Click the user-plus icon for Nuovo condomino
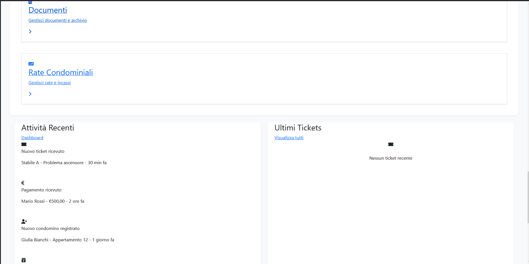This screenshot has height=264, width=529. (24, 221)
